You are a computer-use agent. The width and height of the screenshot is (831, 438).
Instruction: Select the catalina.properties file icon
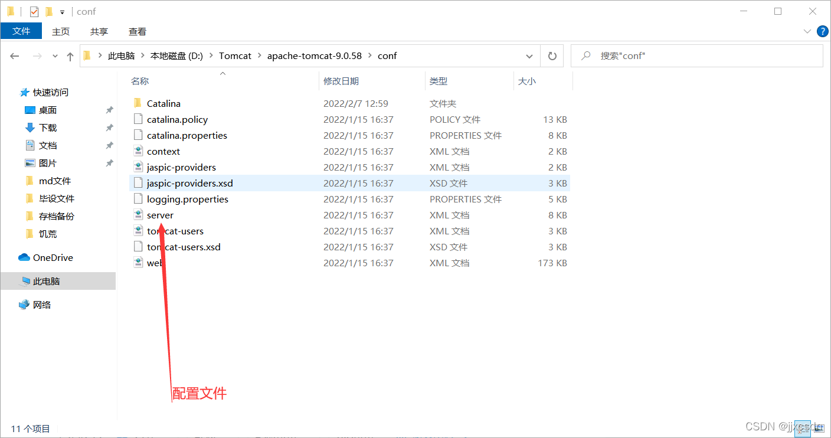tap(138, 135)
